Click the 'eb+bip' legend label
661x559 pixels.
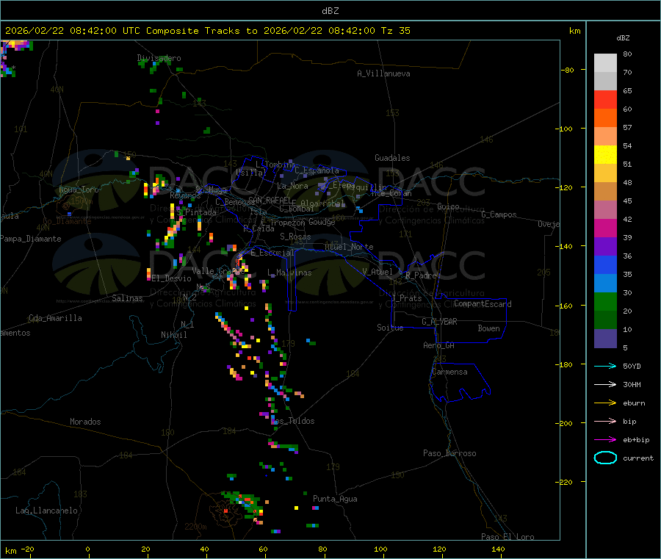pos(636,440)
